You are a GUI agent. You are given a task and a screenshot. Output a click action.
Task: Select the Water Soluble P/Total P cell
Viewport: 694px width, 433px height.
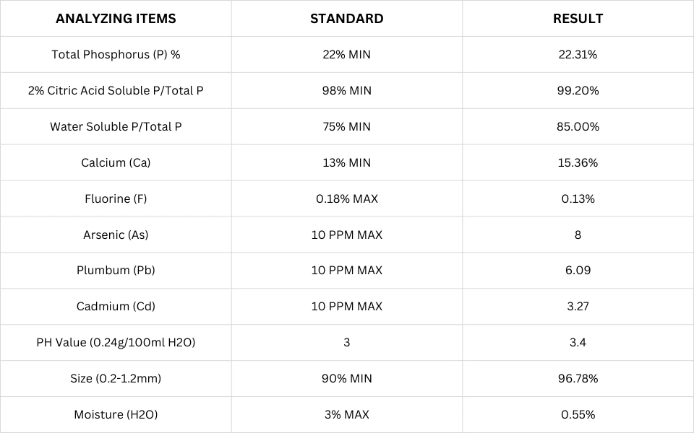click(x=116, y=127)
